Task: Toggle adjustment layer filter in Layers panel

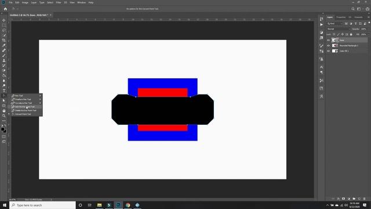Action: (x=351, y=24)
